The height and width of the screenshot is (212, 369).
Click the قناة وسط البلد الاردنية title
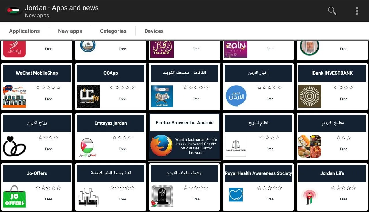(111, 173)
